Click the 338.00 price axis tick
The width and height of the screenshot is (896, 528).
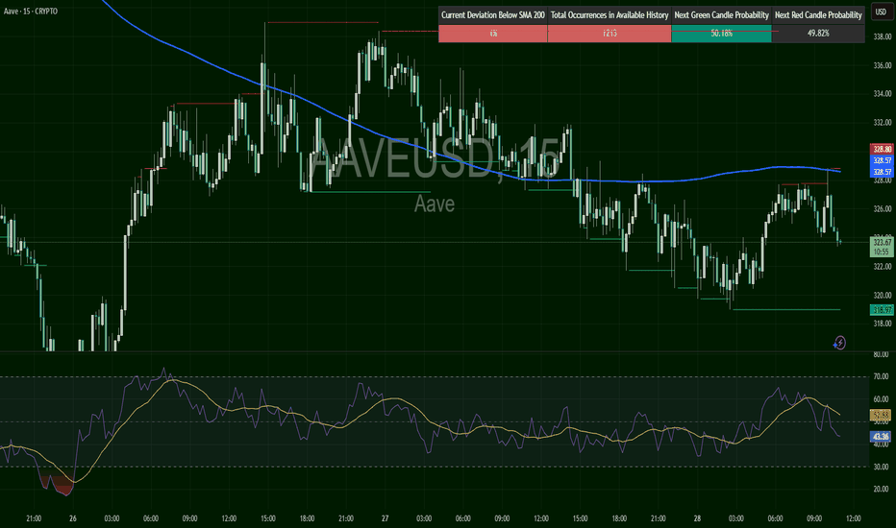point(882,36)
